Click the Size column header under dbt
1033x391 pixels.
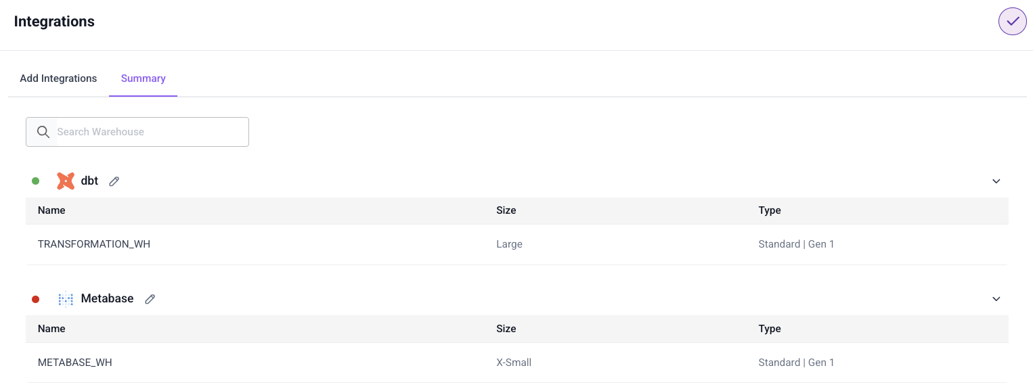(x=506, y=210)
